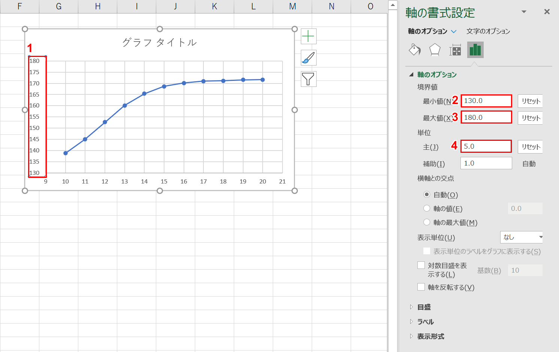Switch to the 文字のオプション tab
The width and height of the screenshot is (559, 352).
[x=488, y=31]
